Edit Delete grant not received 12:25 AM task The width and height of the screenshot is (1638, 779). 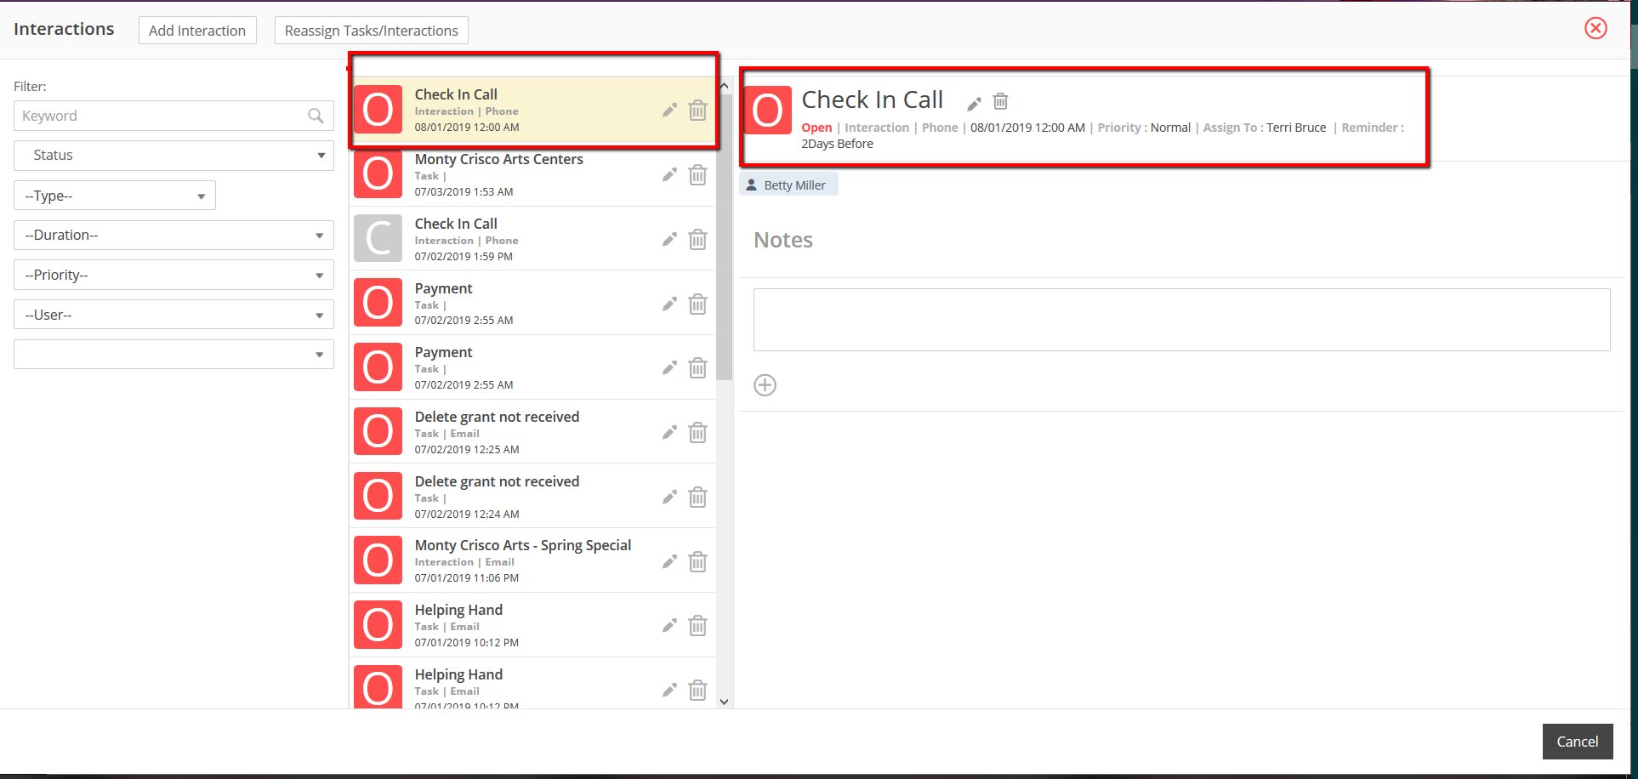pos(670,433)
